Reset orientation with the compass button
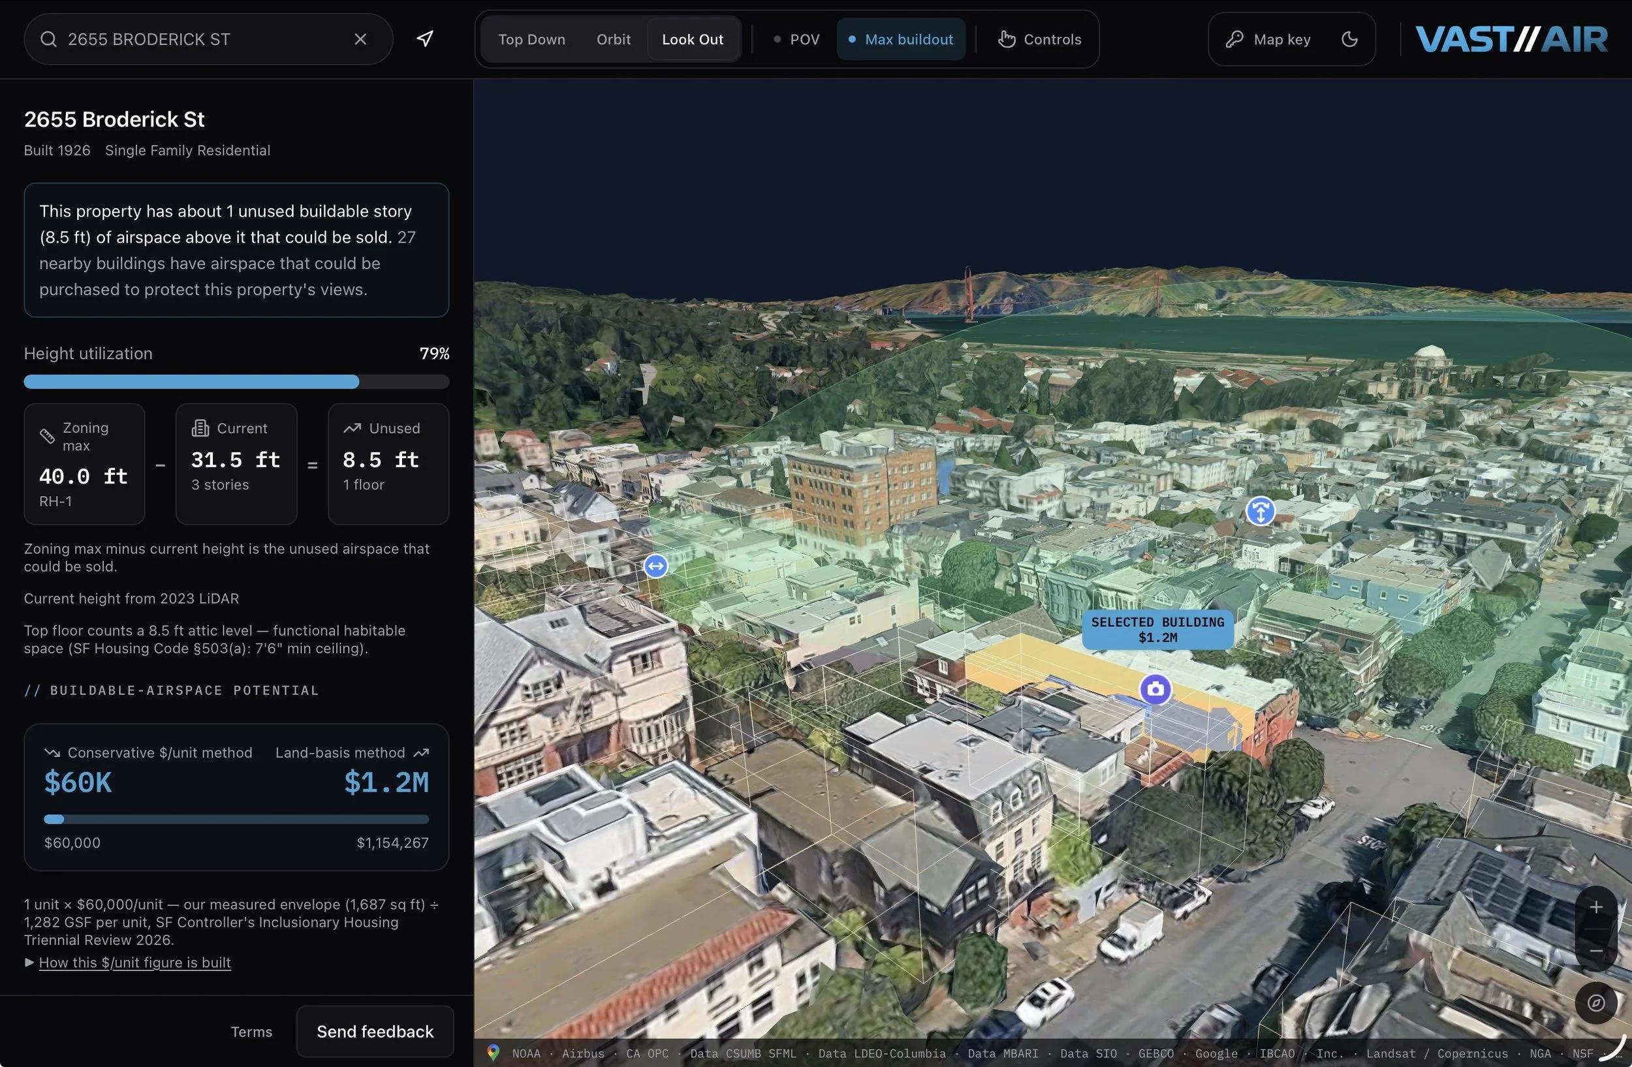 pos(1595,1002)
